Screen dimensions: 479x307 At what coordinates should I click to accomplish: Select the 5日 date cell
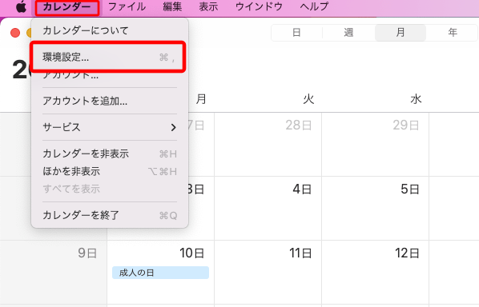tap(375, 208)
